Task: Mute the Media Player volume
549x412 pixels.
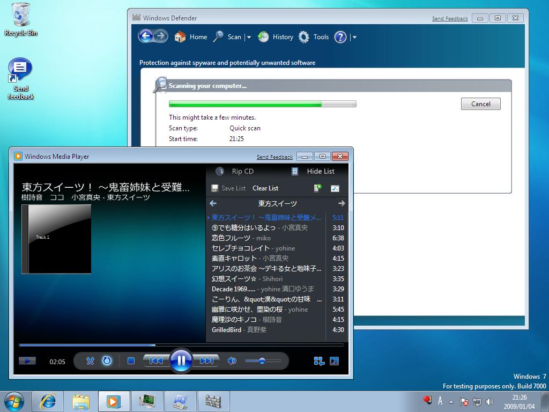Action: tap(232, 361)
